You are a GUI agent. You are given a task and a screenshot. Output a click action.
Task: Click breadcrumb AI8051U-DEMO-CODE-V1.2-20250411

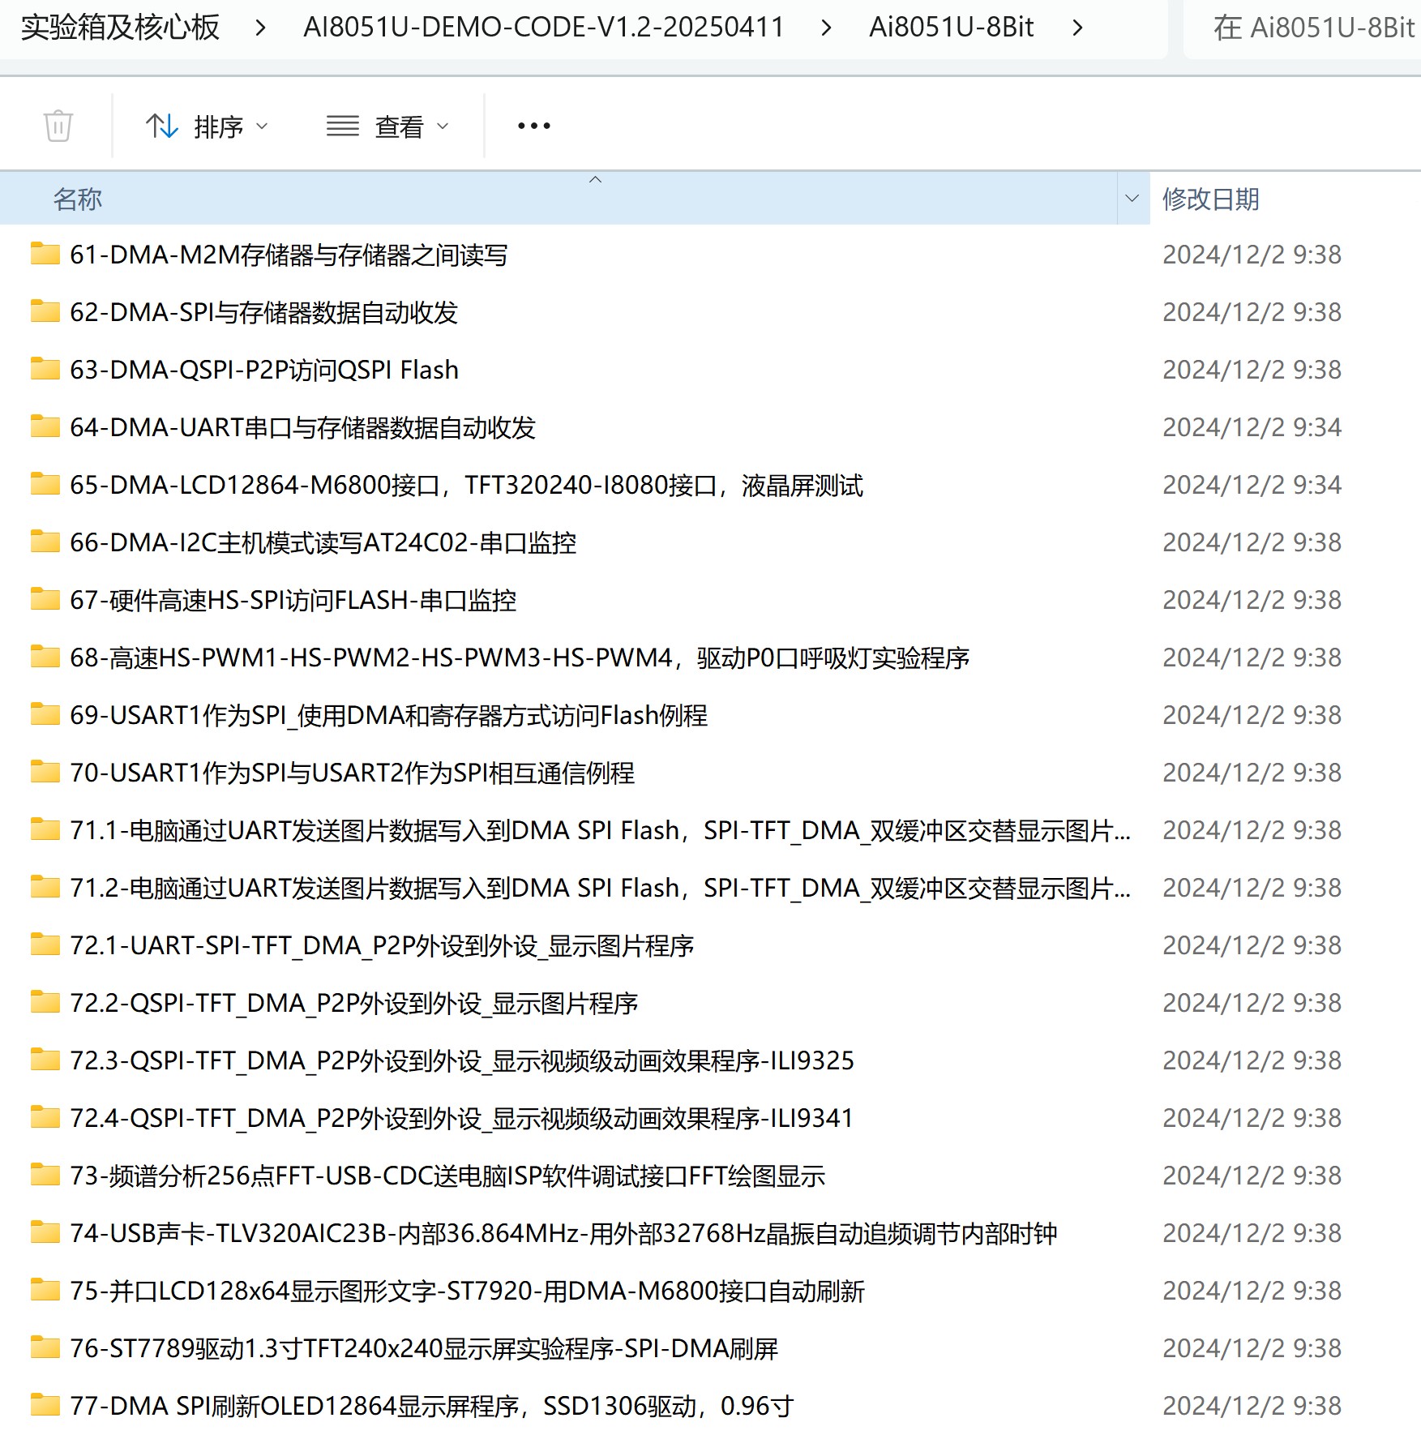(x=543, y=28)
